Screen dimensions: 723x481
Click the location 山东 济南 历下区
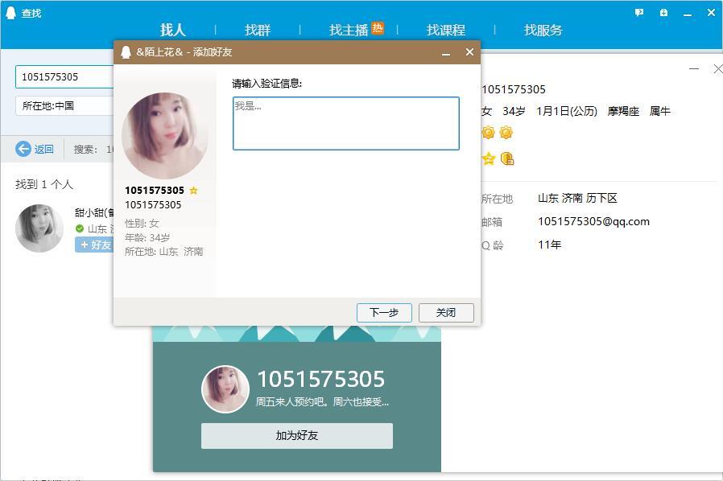tap(577, 198)
